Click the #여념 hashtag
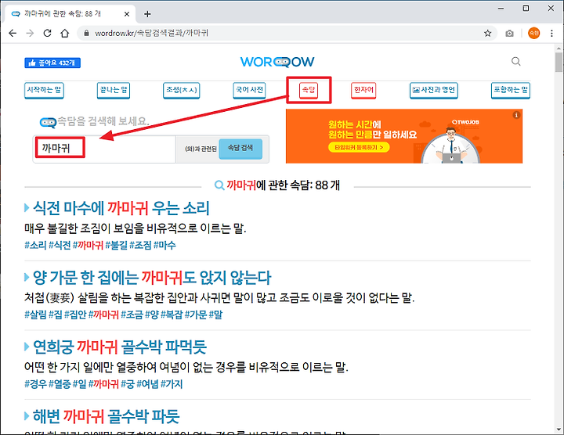Screen dimensions: 564x435 pyautogui.click(x=147, y=384)
